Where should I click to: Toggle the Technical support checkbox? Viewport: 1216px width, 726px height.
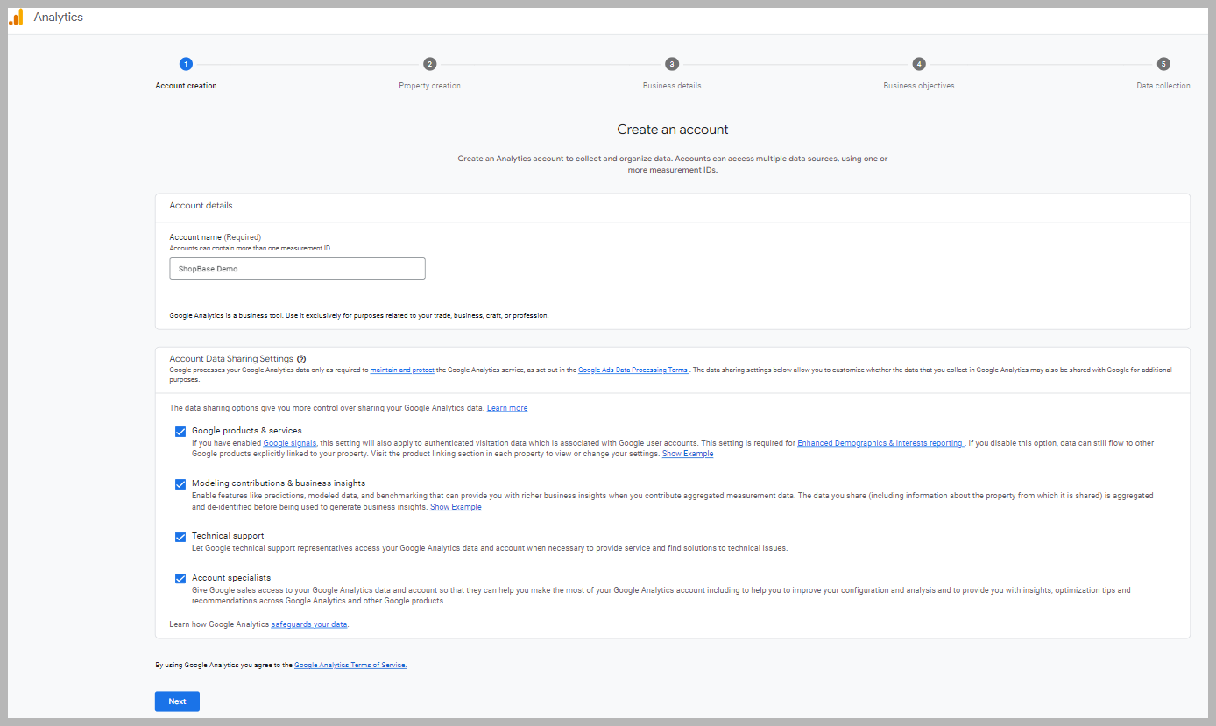pos(180,537)
